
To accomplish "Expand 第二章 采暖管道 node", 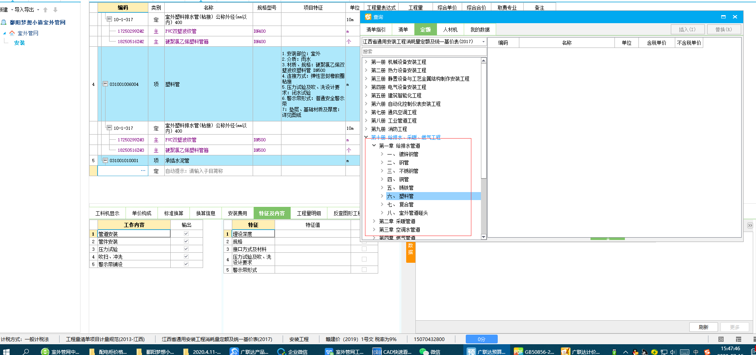I will click(x=374, y=221).
